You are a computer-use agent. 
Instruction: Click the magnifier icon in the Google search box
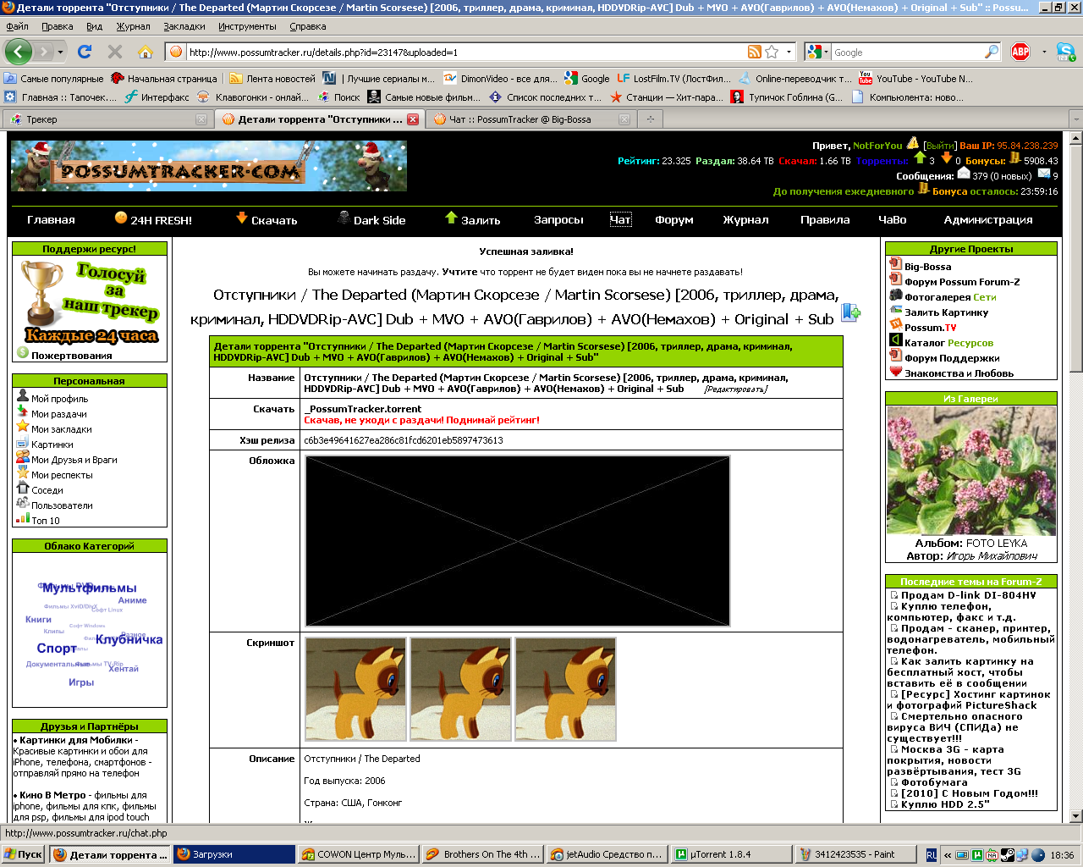pyautogui.click(x=992, y=52)
